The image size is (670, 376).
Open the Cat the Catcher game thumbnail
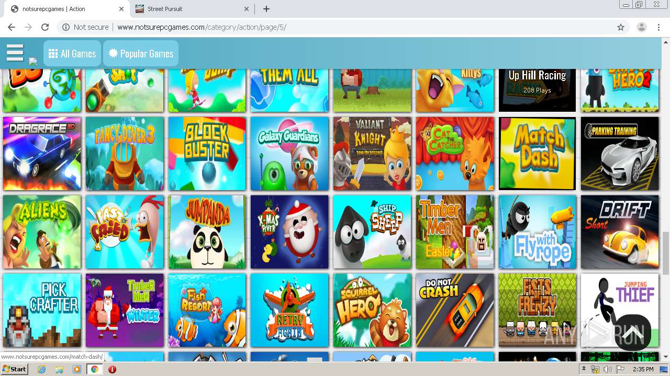[x=455, y=154]
